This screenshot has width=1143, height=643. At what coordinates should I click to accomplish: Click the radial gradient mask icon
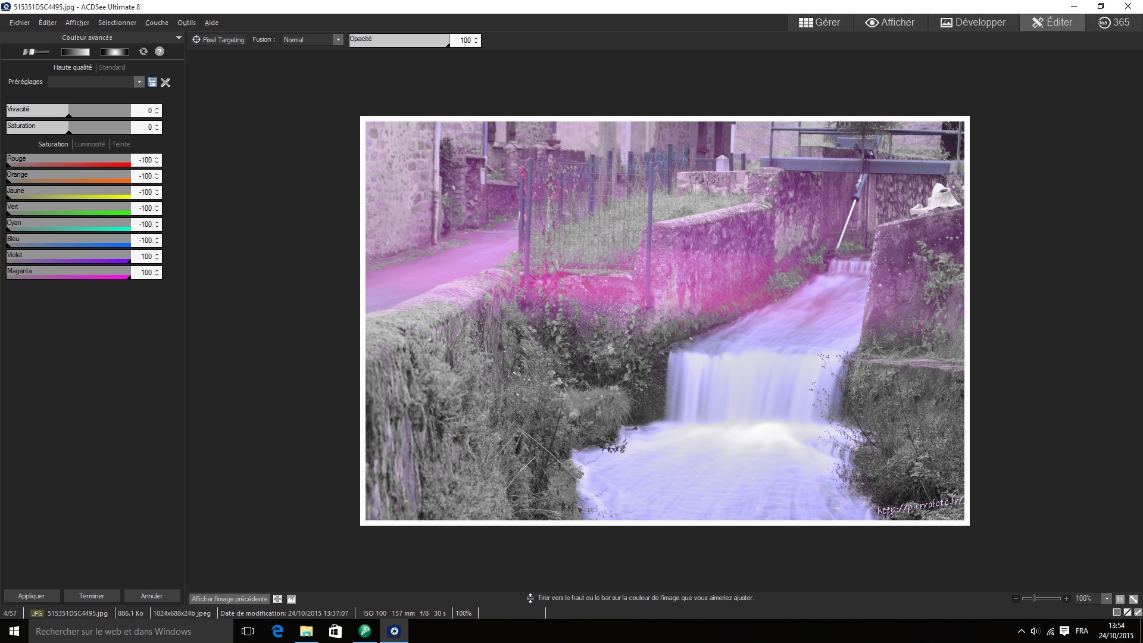pos(114,52)
